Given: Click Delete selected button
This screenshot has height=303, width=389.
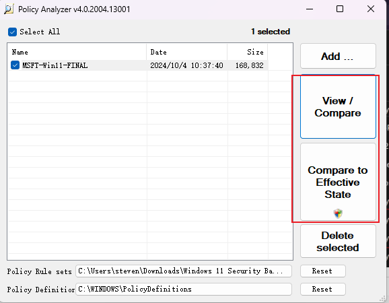Looking at the screenshot, I should coord(338,241).
